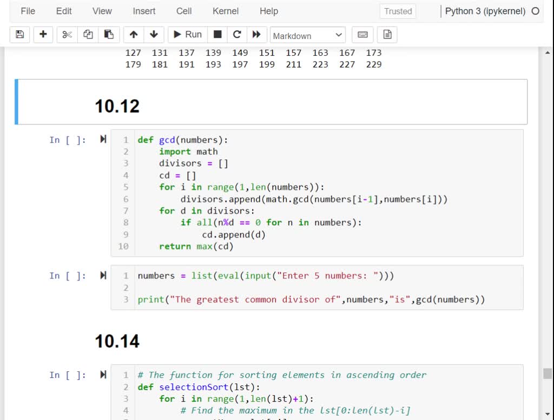This screenshot has width=554, height=420.
Task: Open the Insert menu
Action: click(x=143, y=11)
